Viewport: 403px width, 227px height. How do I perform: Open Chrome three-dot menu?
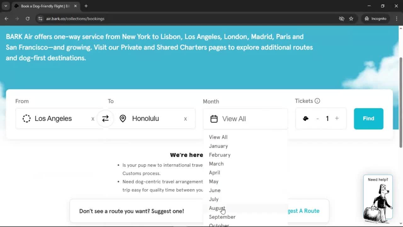(x=396, y=19)
